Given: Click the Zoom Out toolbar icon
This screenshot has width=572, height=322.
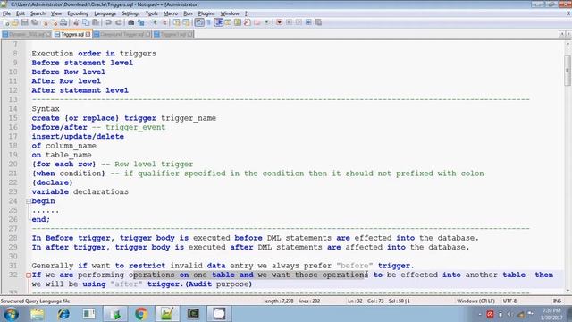Looking at the screenshot, I should click(x=164, y=22).
